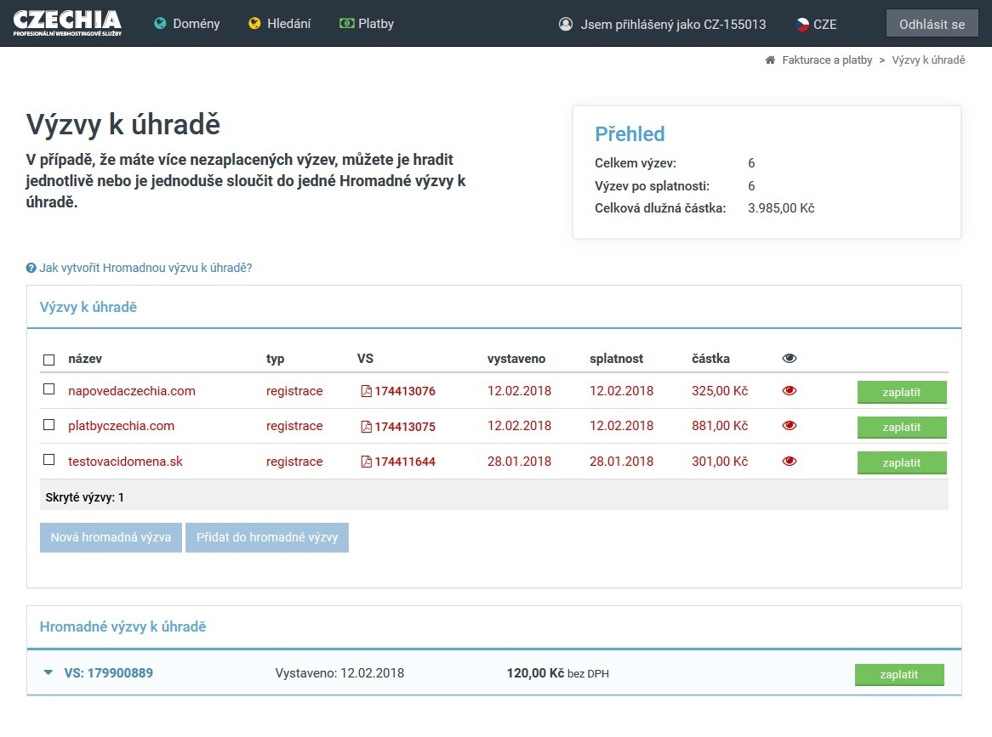The image size is (992, 737).
Task: Tick the checkbox for testovacidomena.sk
Action: pos(49,461)
